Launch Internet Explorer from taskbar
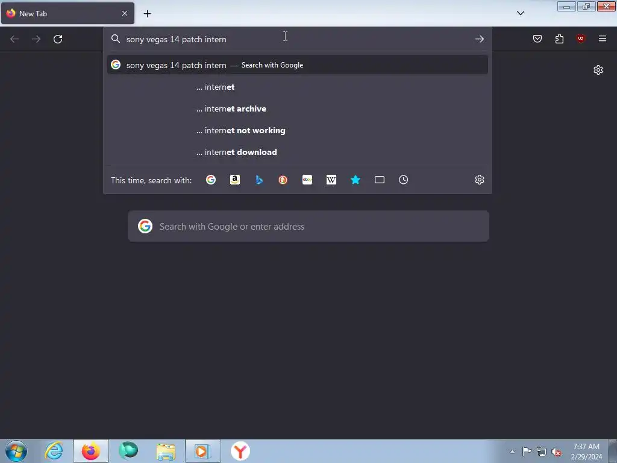The height and width of the screenshot is (463, 617). point(54,451)
